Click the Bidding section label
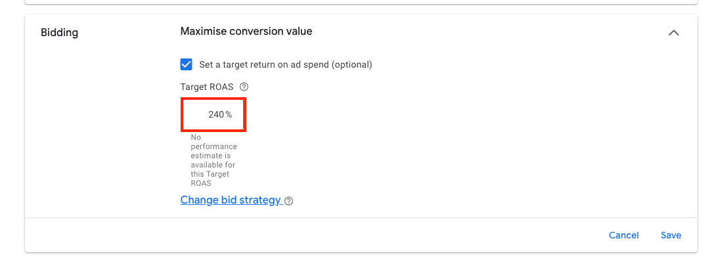The height and width of the screenshot is (266, 708). [60, 33]
